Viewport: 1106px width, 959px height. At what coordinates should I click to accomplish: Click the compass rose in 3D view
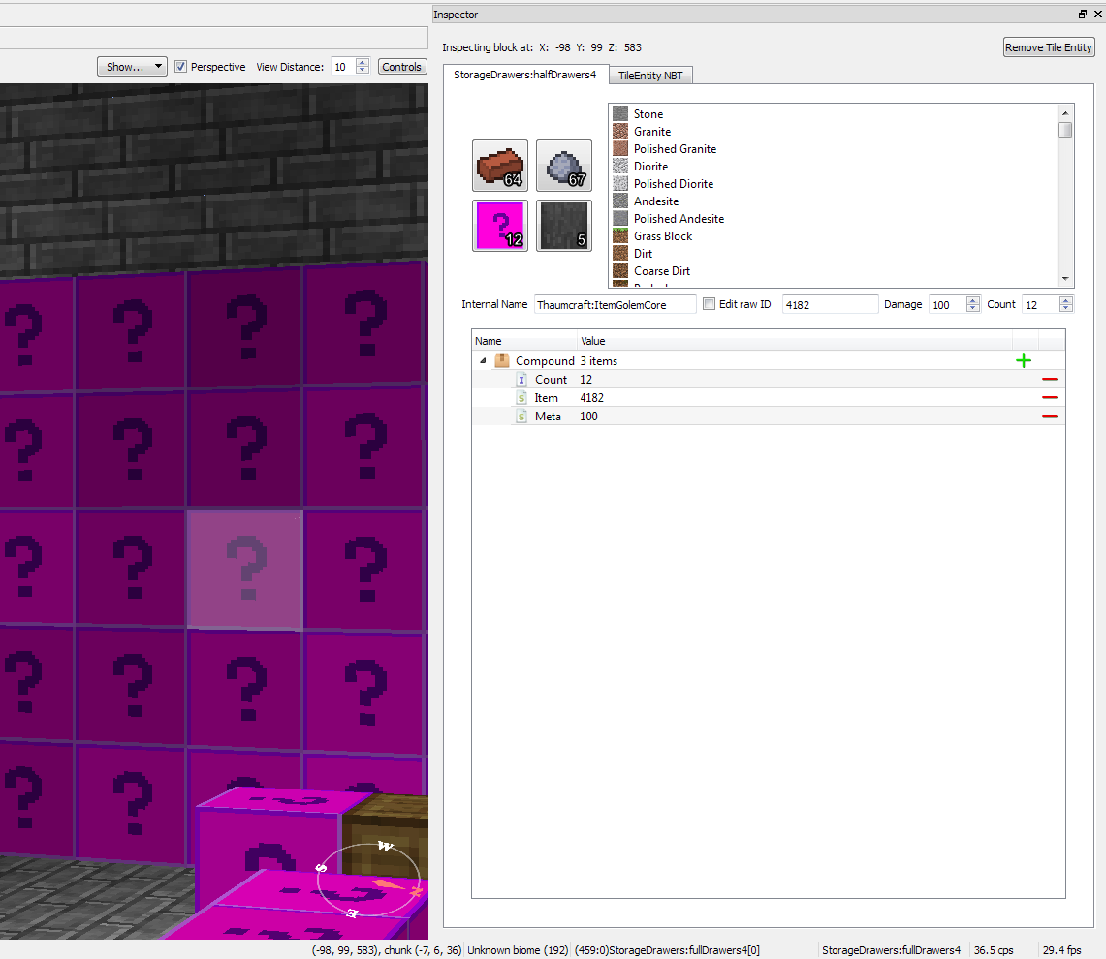368,880
